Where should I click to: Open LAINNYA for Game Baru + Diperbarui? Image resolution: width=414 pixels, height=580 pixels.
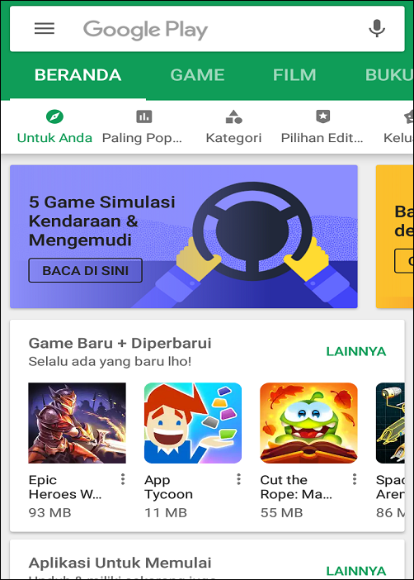click(x=356, y=351)
